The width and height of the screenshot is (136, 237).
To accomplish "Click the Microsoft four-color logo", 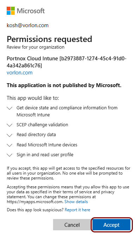I will coord(11,11).
